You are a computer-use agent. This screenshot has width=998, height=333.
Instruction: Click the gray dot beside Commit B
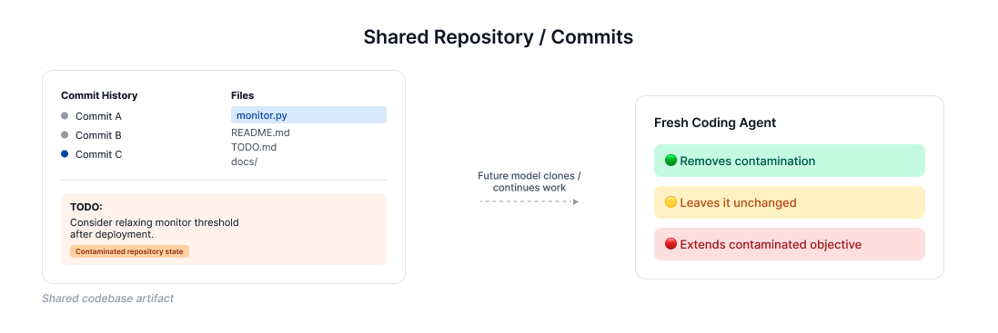click(65, 135)
